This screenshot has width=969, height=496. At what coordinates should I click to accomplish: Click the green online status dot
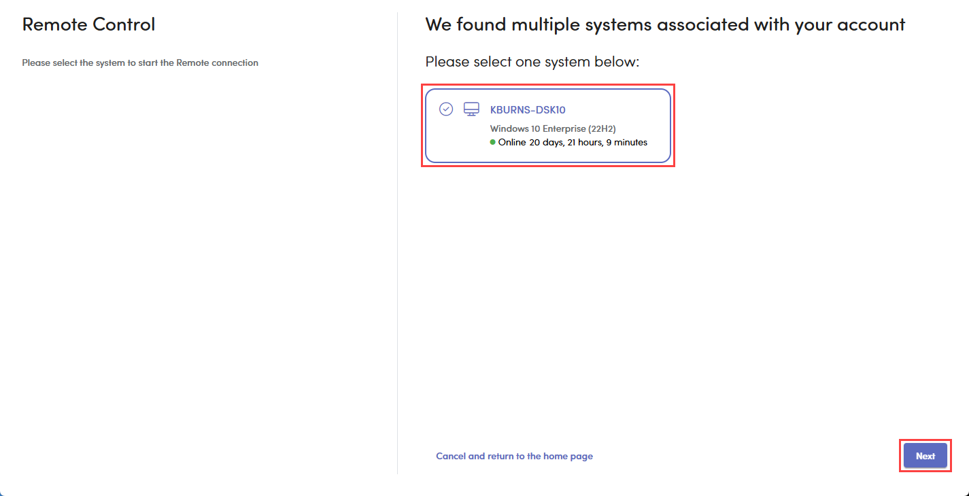(493, 142)
